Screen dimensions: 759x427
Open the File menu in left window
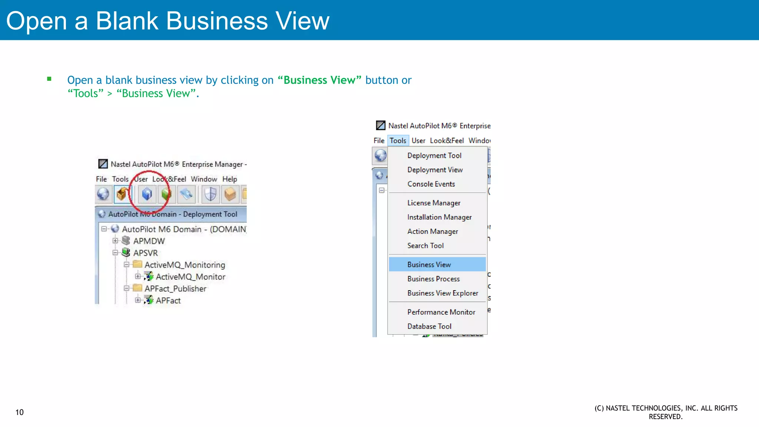pos(101,179)
